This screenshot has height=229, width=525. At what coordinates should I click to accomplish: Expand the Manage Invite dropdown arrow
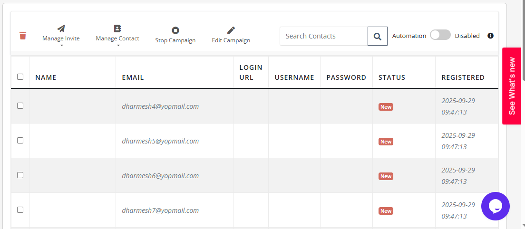point(61,46)
